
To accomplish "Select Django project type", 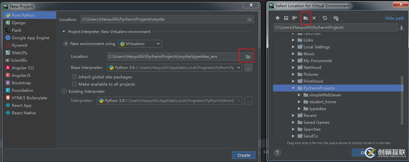I will coord(30,23).
